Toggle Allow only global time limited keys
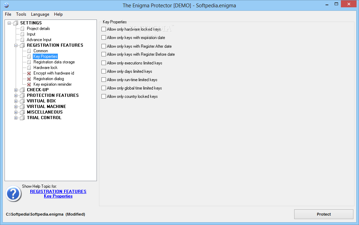The height and width of the screenshot is (225, 359). pos(104,88)
